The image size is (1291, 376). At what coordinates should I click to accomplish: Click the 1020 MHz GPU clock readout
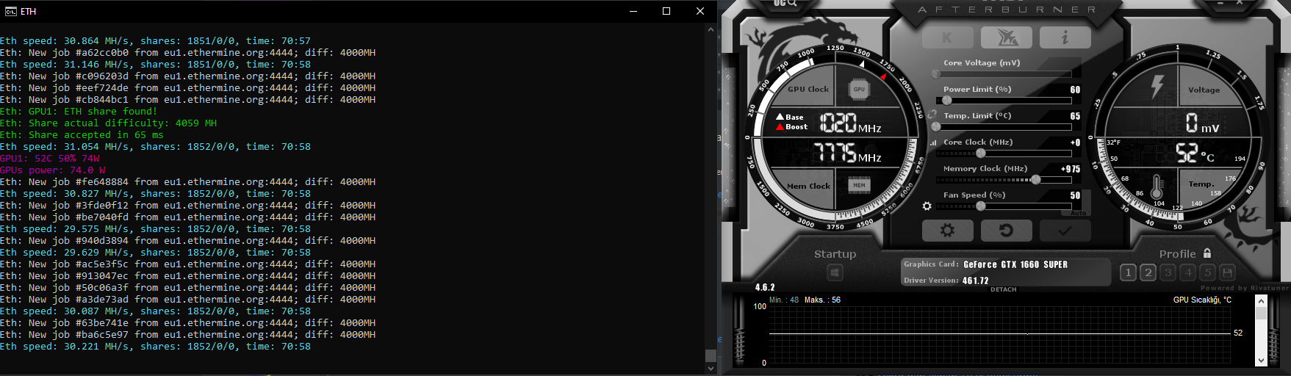click(x=851, y=123)
